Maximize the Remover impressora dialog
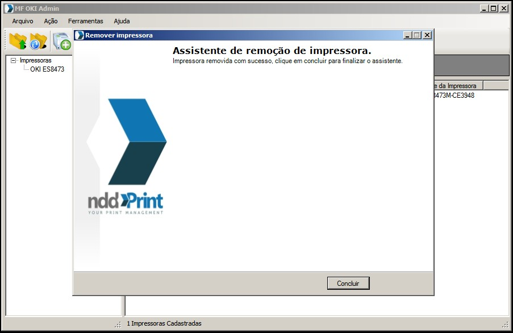Screen dimensions: 513x333 tap(418, 35)
